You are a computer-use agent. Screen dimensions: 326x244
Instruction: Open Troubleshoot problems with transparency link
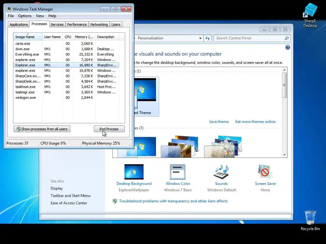pos(173,201)
